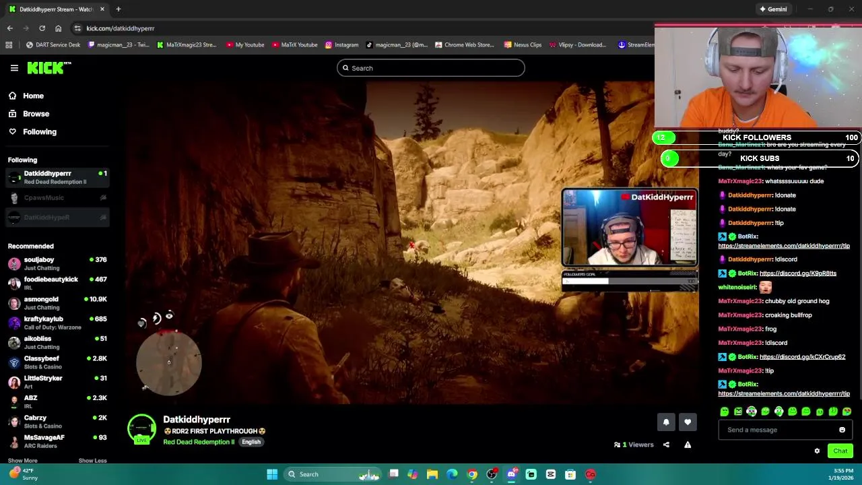This screenshot has height=485, width=862.
Task: Click the KICK logo
Action: (48, 67)
